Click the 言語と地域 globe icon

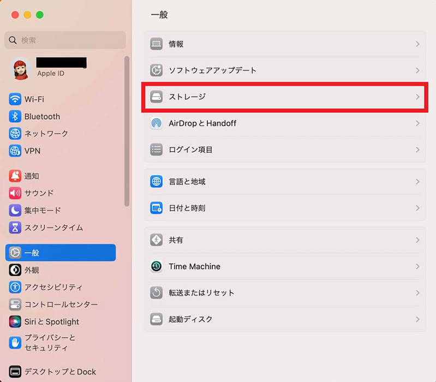coord(156,182)
